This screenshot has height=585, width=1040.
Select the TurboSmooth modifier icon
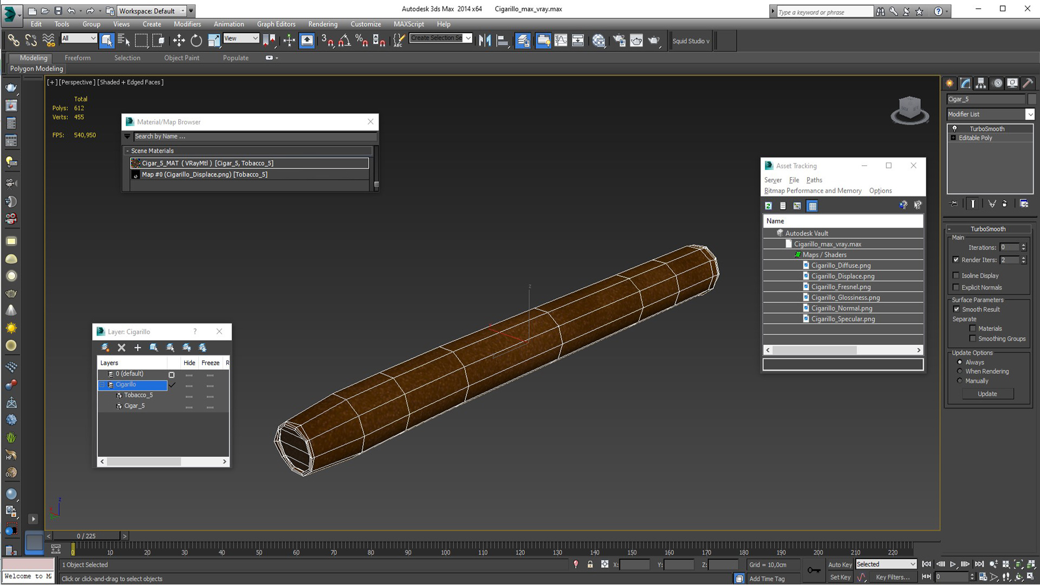(x=955, y=128)
